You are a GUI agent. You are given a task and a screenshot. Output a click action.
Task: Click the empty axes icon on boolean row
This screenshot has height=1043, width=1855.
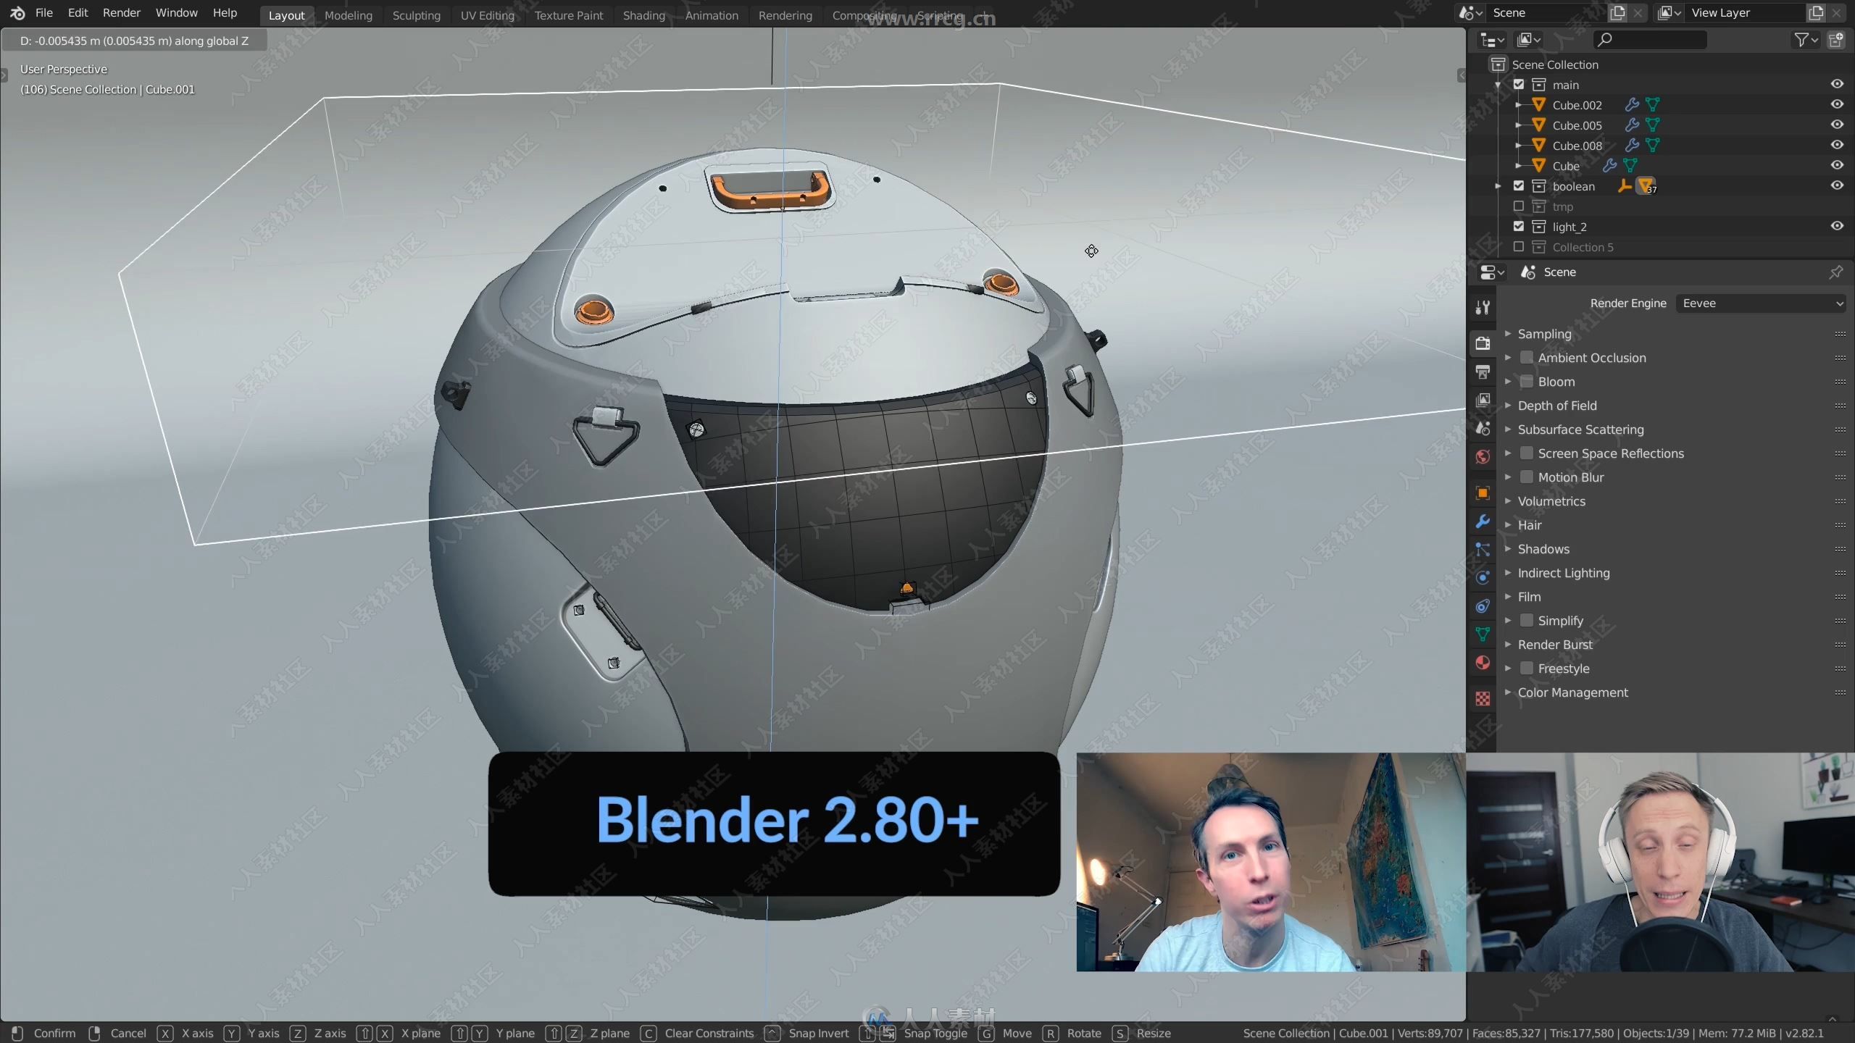1625,186
